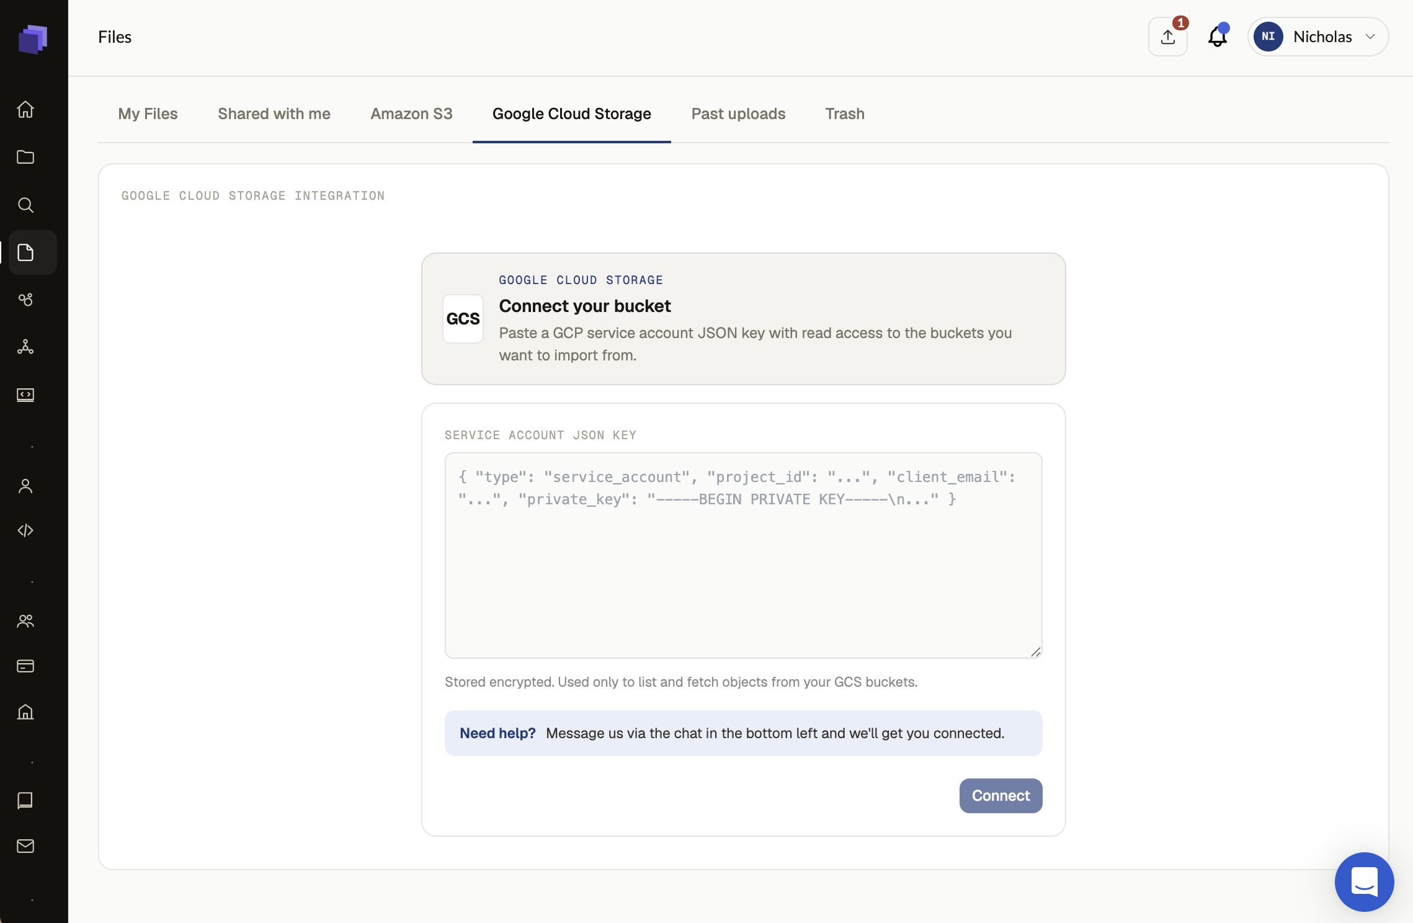Open the Home icon in sidebar
This screenshot has width=1413, height=923.
(25, 109)
